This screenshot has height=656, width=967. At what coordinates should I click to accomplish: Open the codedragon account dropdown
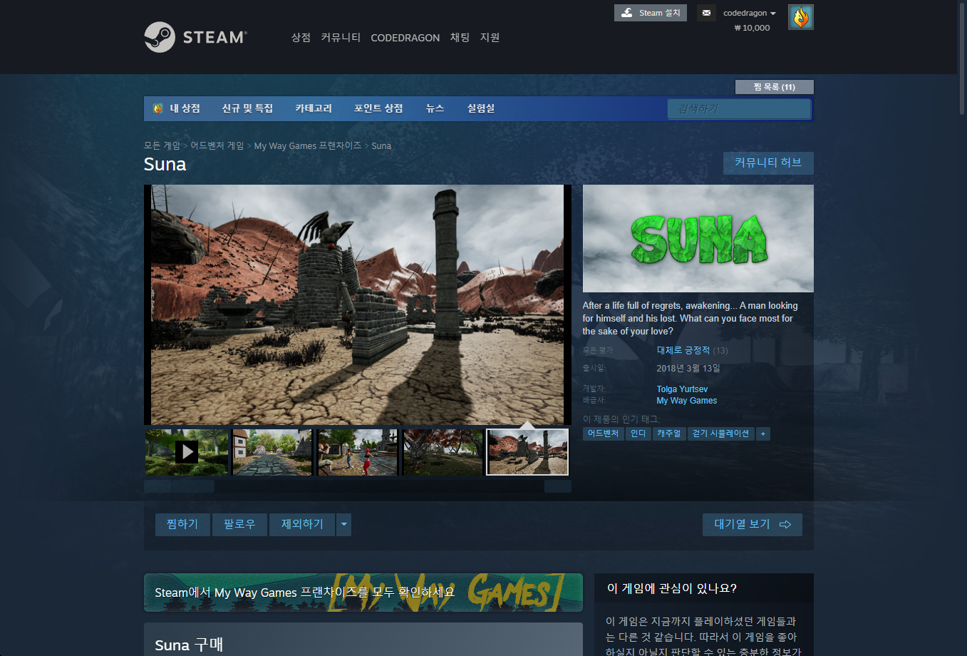click(750, 13)
